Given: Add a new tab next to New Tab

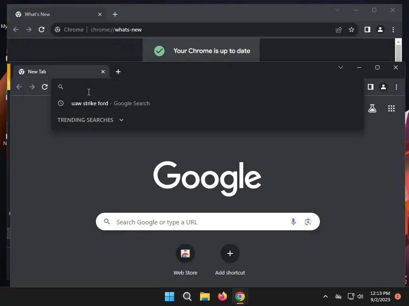Looking at the screenshot, I should tap(118, 72).
